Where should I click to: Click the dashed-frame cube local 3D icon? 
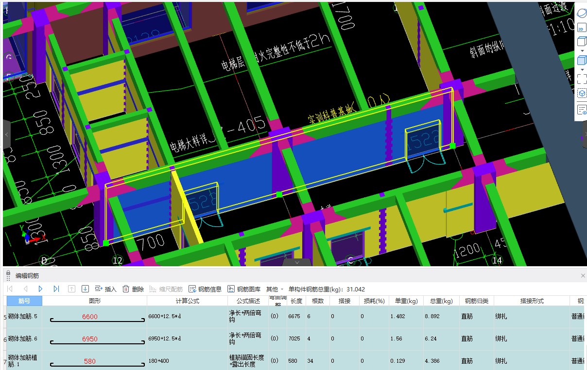click(x=581, y=93)
